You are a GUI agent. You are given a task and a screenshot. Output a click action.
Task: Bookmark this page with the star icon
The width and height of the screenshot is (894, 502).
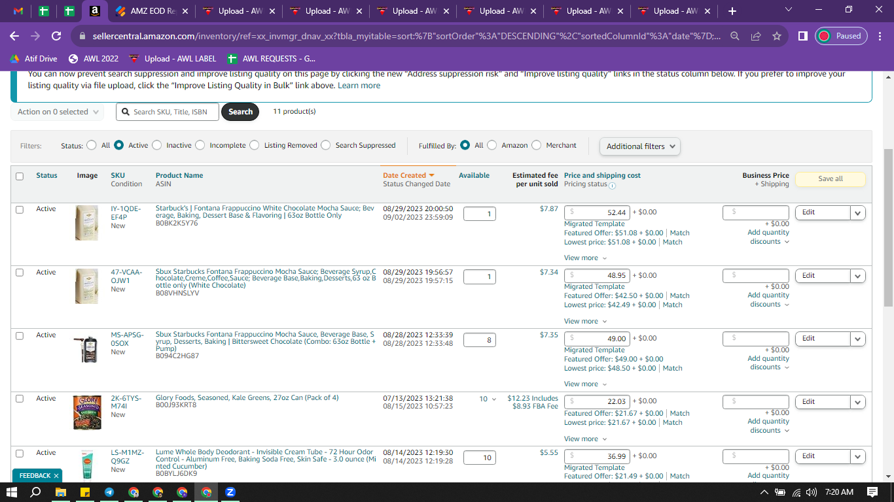pos(777,37)
